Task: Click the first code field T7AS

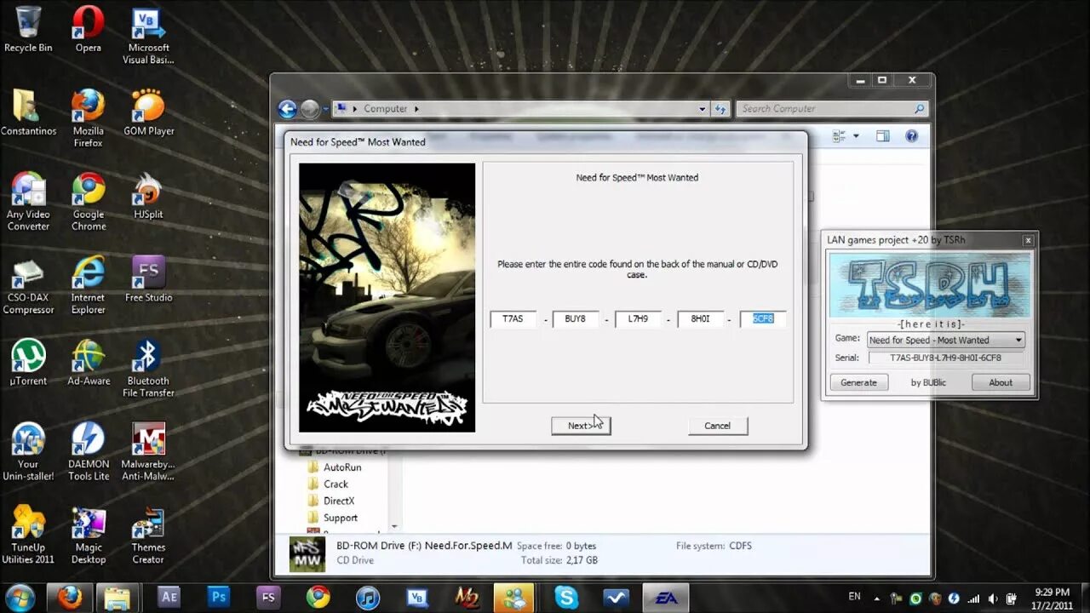Action: click(513, 319)
